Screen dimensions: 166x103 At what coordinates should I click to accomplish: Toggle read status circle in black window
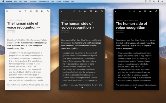click(x=129, y=11)
